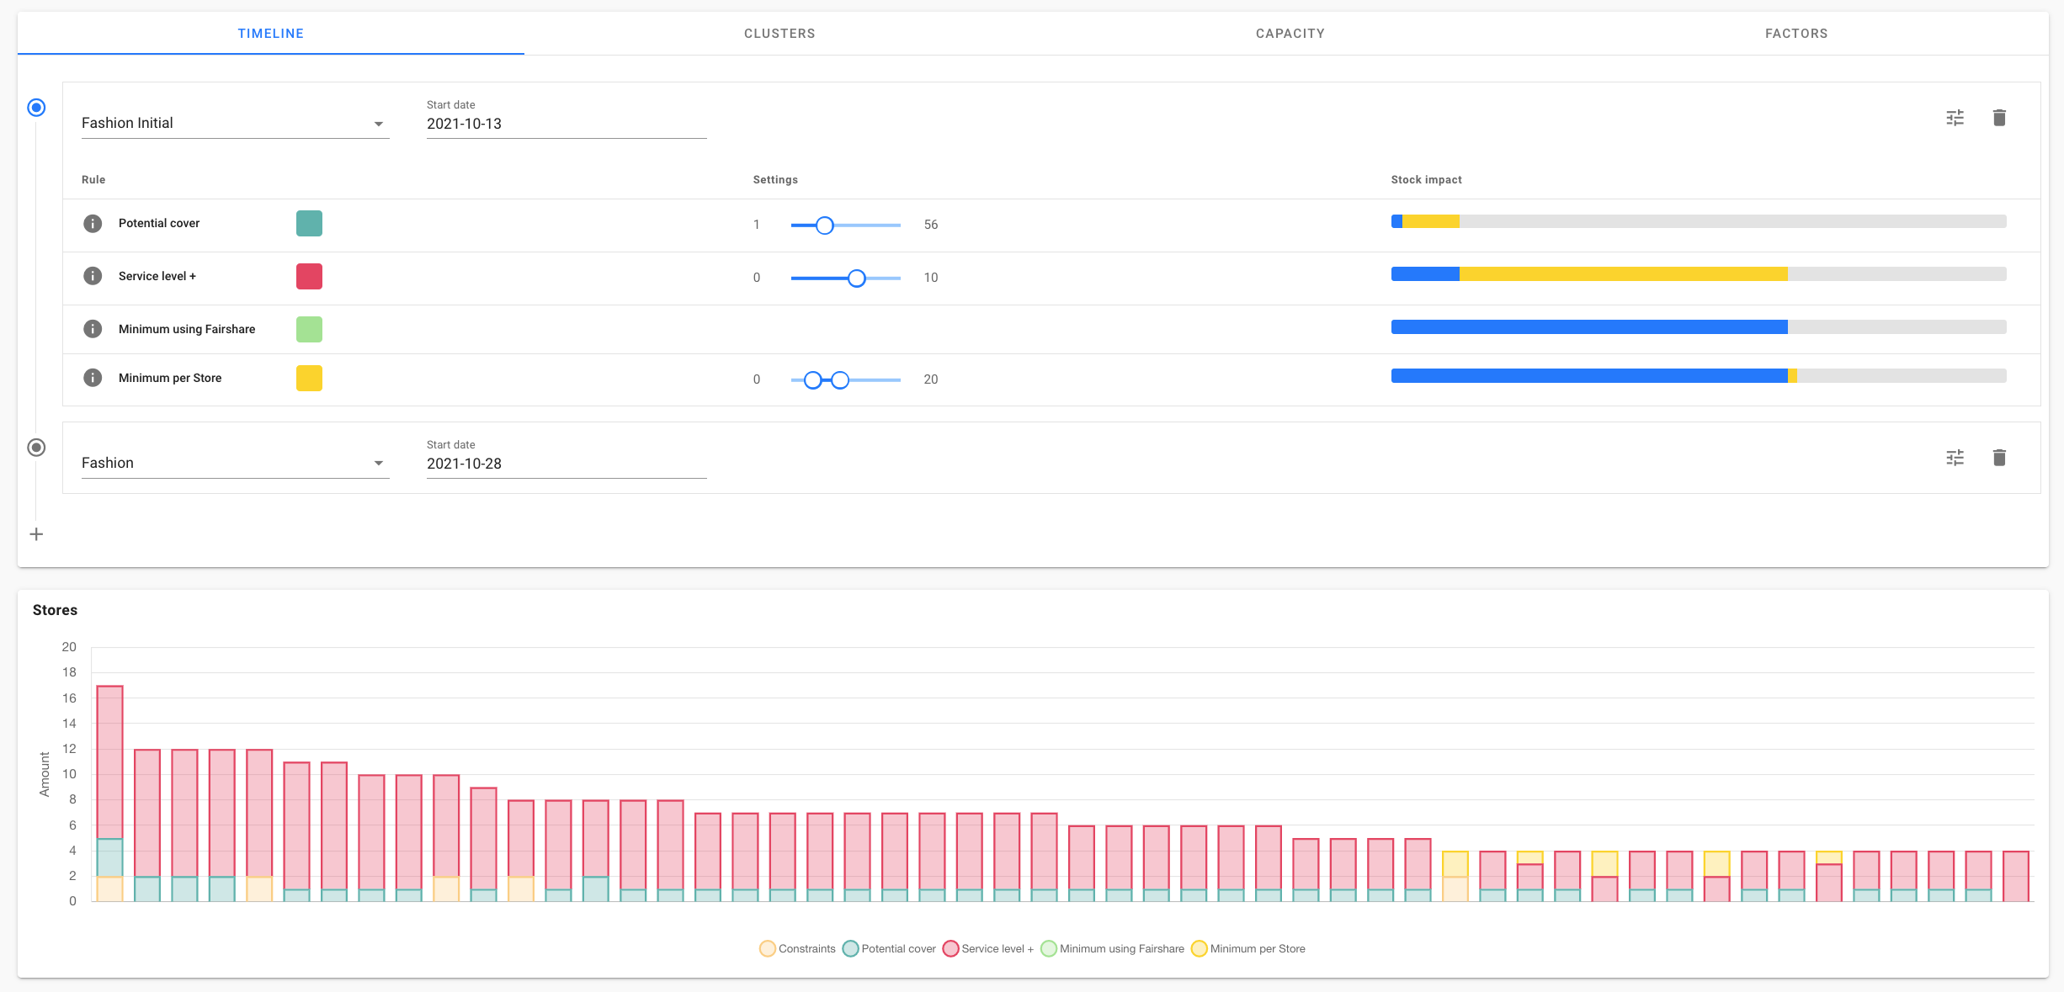This screenshot has width=2064, height=992.
Task: Show info for Minimum using Fairshare rule
Action: (93, 329)
